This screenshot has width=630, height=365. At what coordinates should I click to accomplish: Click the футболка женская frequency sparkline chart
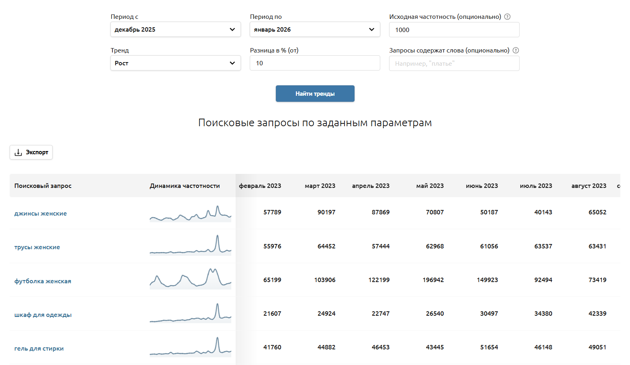[190, 279]
